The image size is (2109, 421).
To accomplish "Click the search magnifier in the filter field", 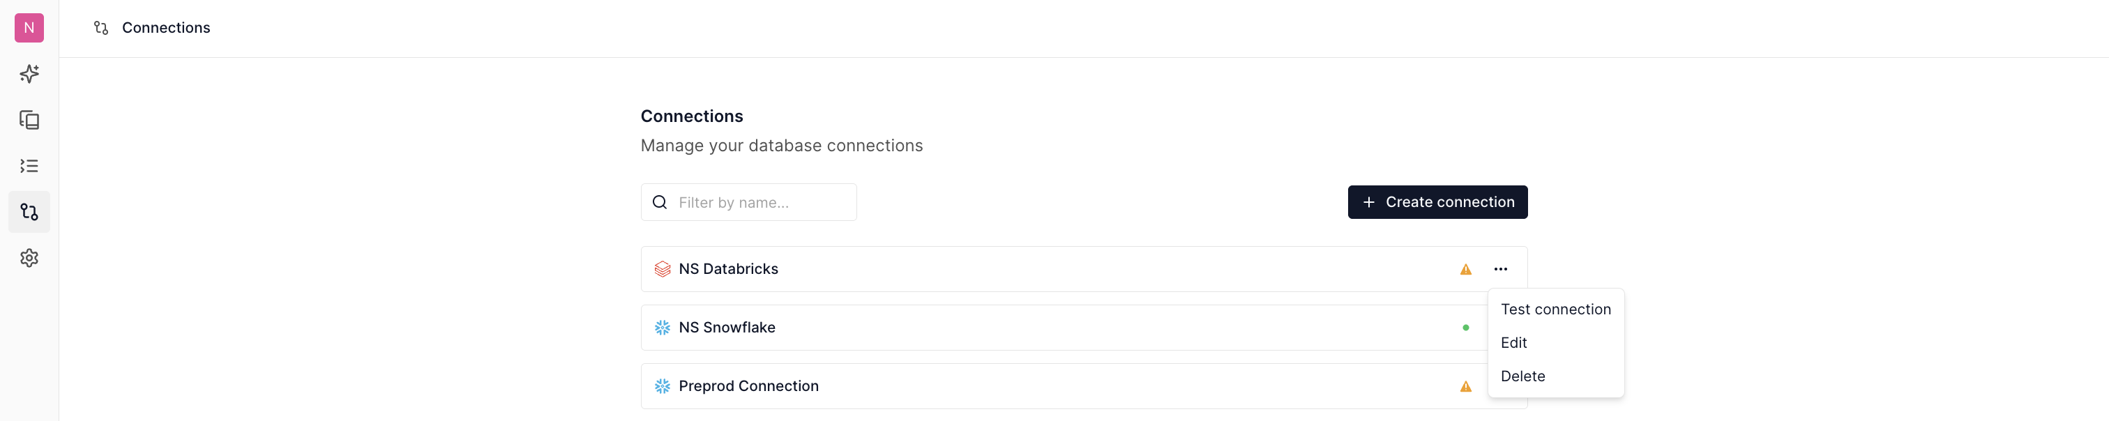I will [x=659, y=201].
